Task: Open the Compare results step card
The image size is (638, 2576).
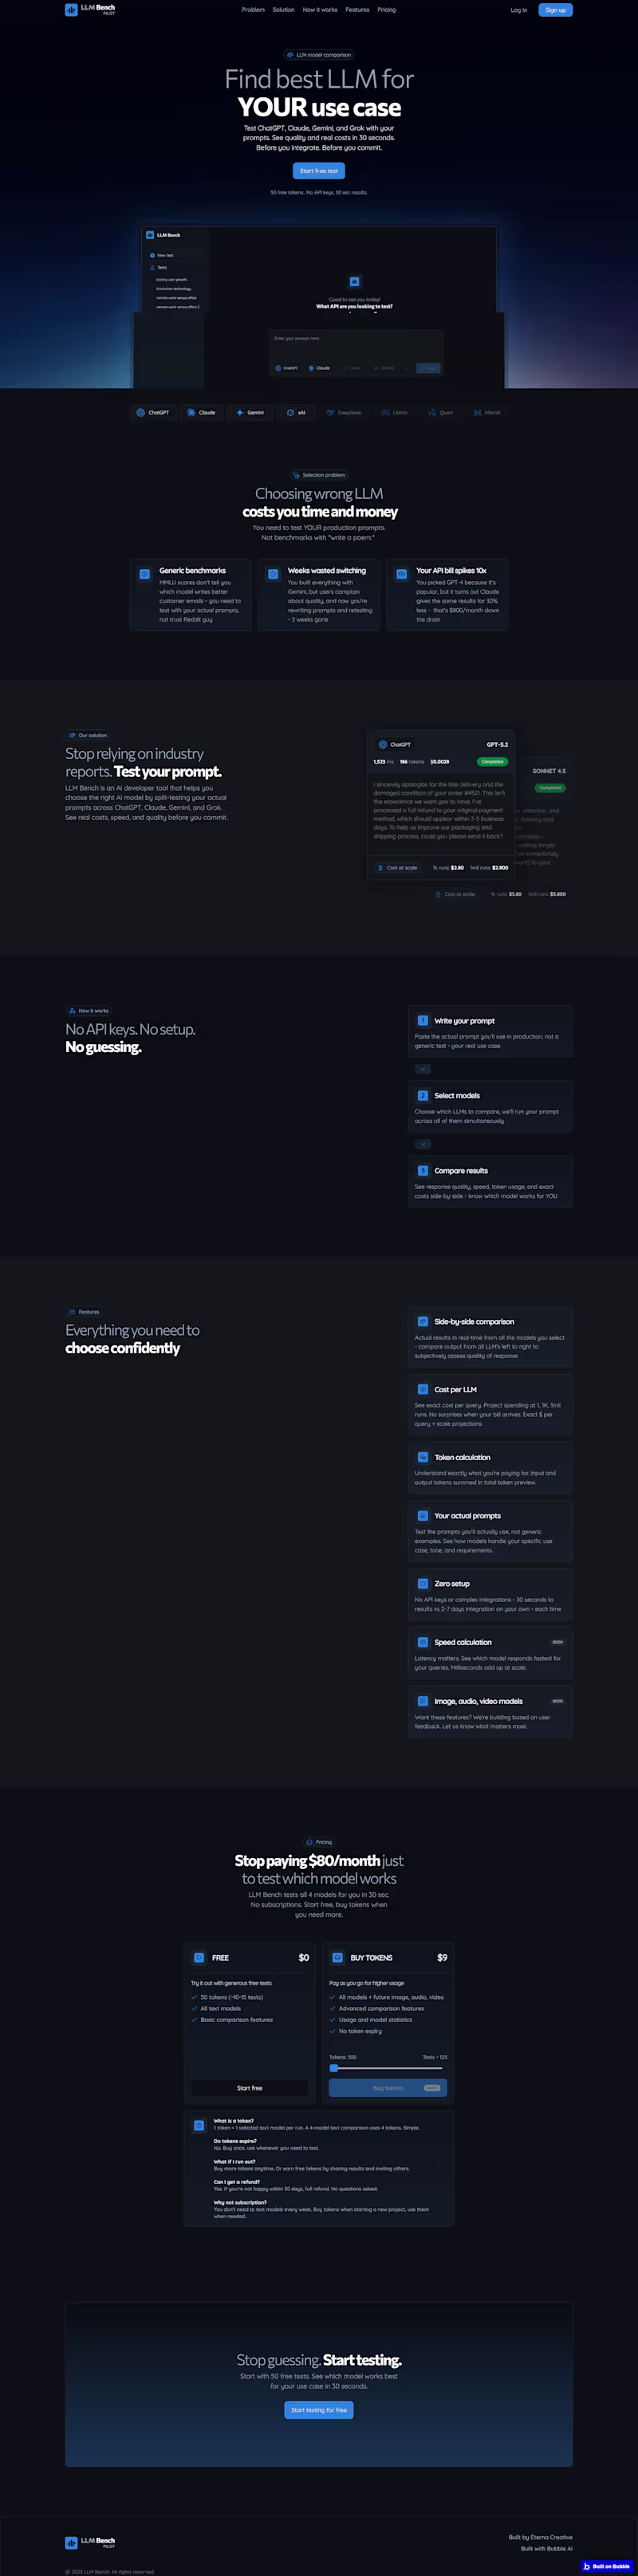Action: [x=490, y=1181]
